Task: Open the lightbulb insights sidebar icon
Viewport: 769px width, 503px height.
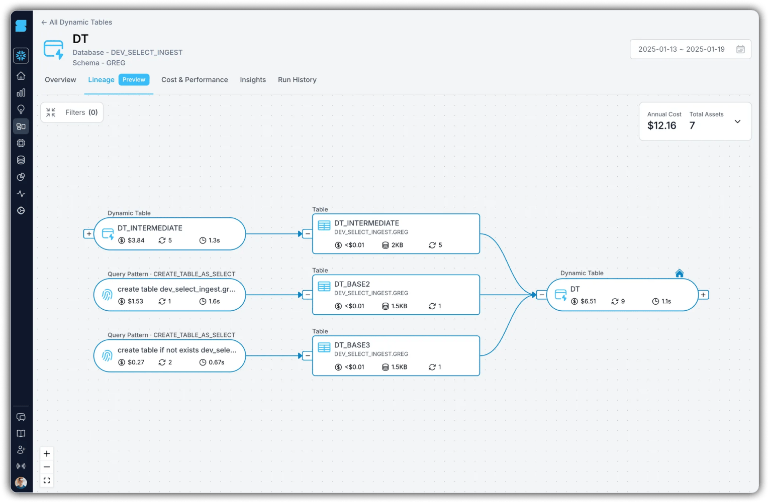Action: click(21, 109)
